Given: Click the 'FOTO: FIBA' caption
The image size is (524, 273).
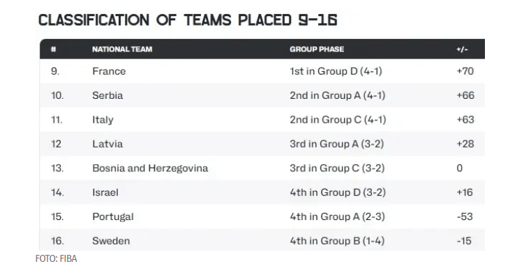Looking at the screenshot, I should point(56,258).
